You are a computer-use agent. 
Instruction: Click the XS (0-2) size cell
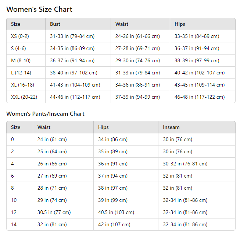(x=20, y=36)
